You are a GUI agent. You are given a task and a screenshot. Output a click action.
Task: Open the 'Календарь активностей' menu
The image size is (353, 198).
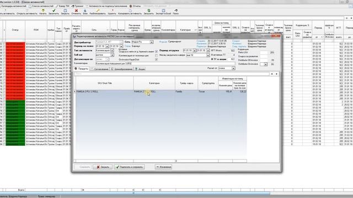click(13, 6)
